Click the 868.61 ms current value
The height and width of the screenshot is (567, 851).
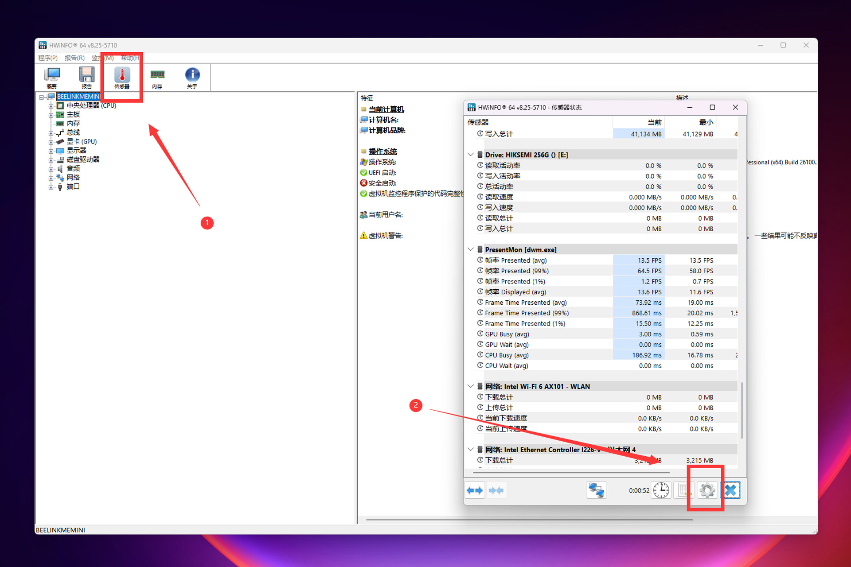click(x=647, y=313)
